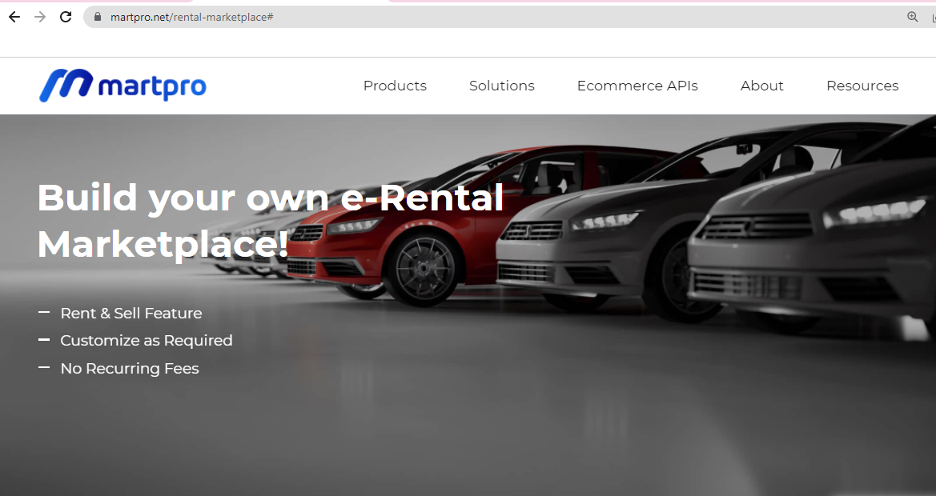Click the Customize as Required text
This screenshot has width=936, height=496.
(147, 340)
